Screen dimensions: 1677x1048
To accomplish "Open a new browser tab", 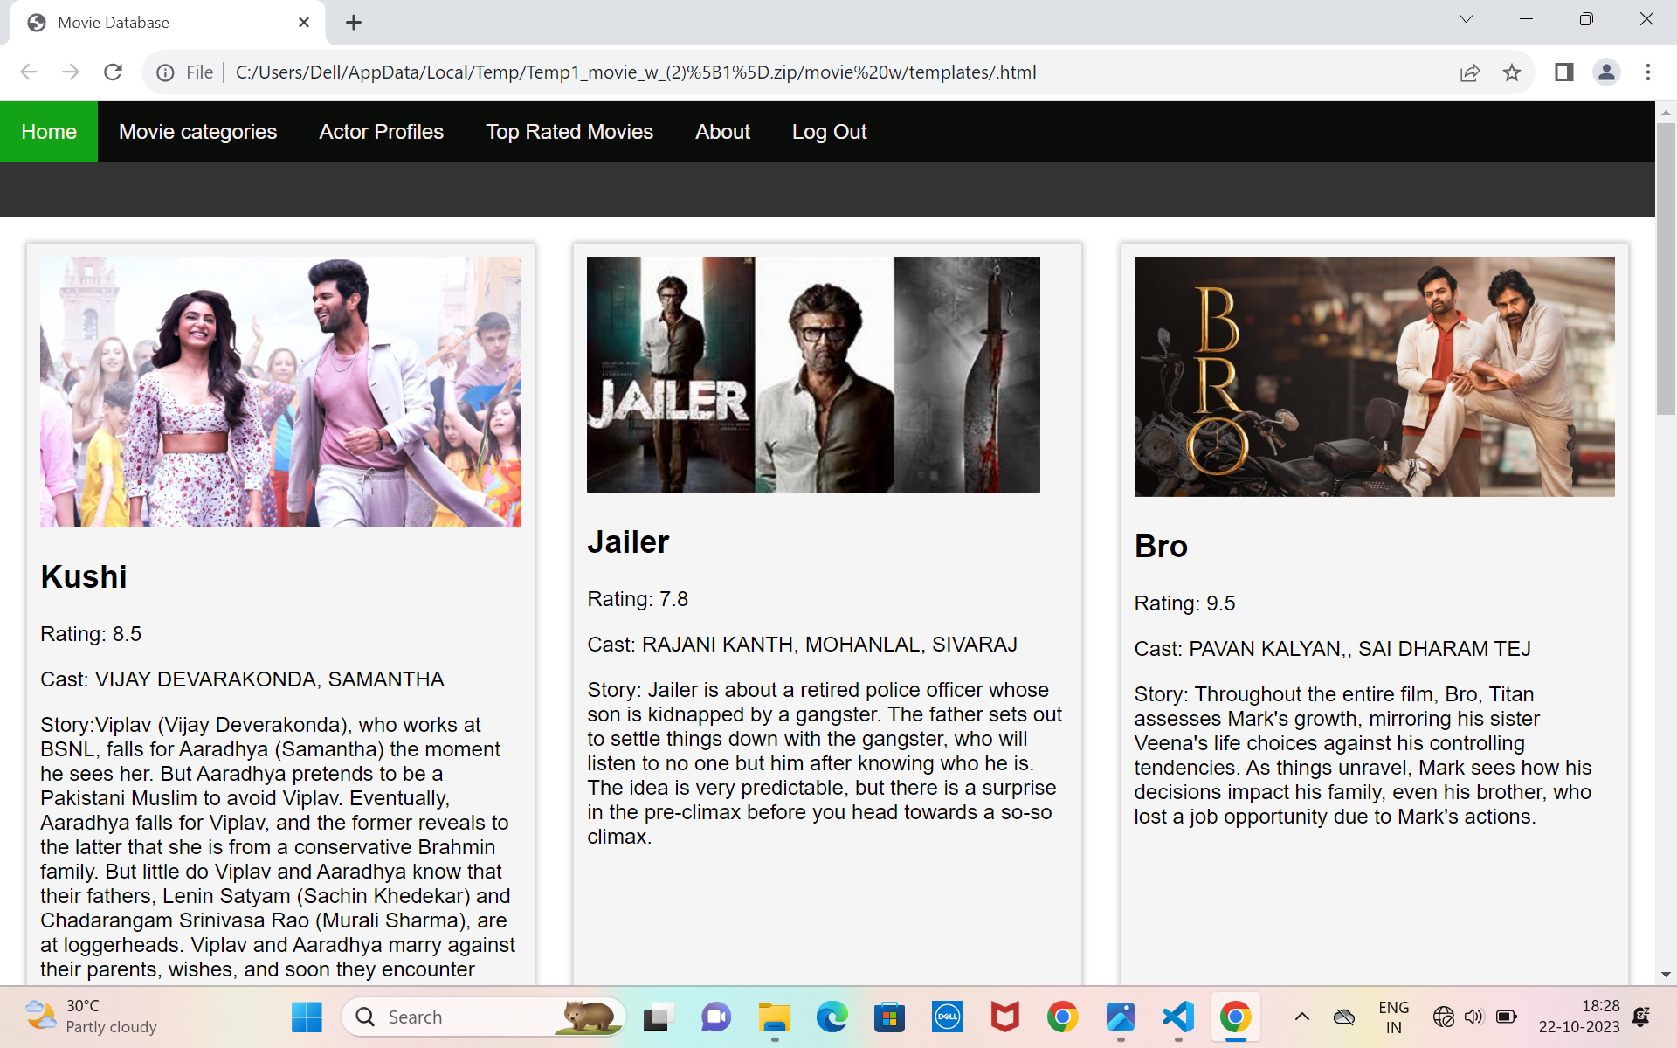I will pyautogui.click(x=354, y=23).
